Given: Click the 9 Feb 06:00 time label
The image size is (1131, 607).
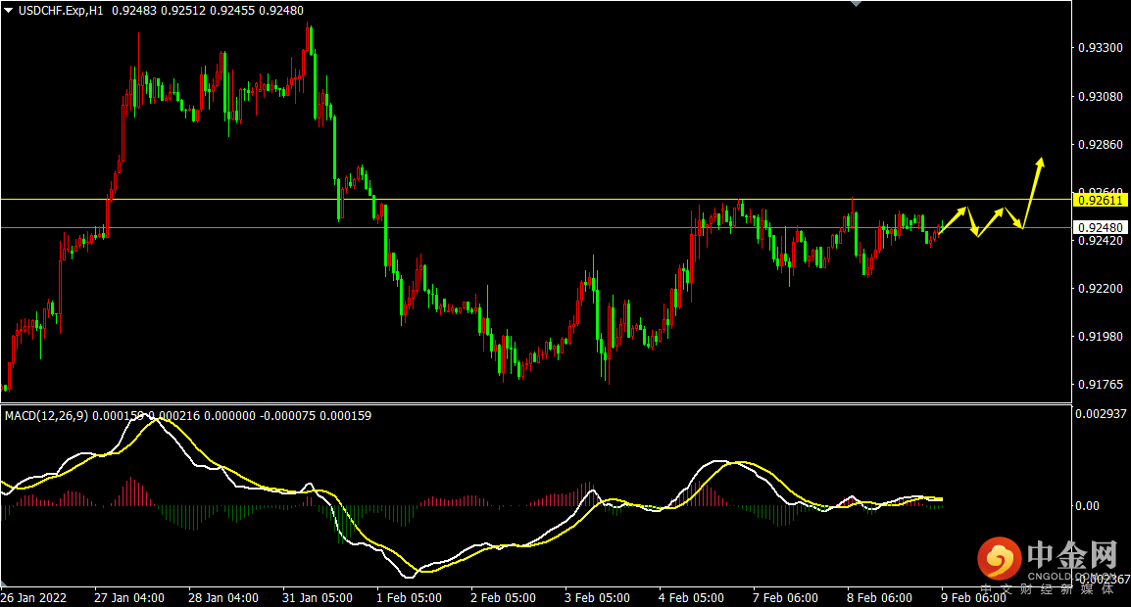Looking at the screenshot, I should 973,598.
